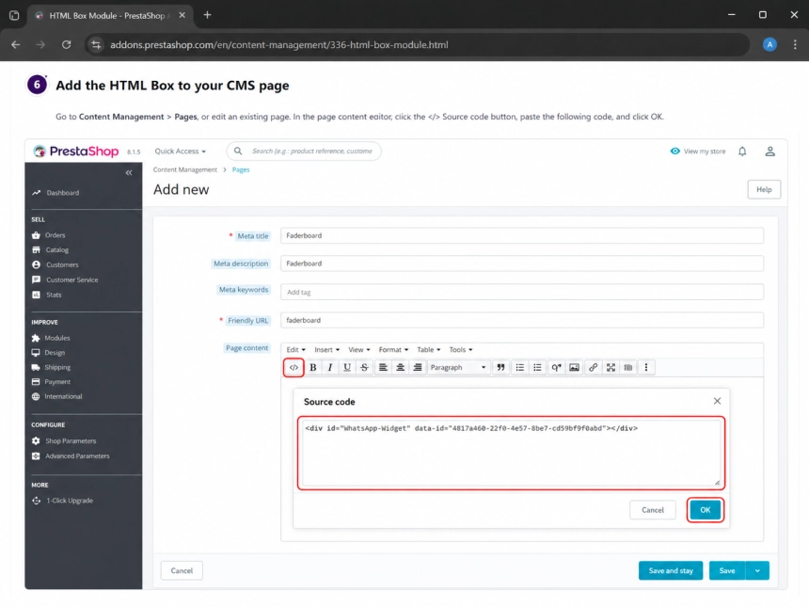Click the magnifier icon in the search bar
Screen dimensions: 809x607
pos(238,152)
